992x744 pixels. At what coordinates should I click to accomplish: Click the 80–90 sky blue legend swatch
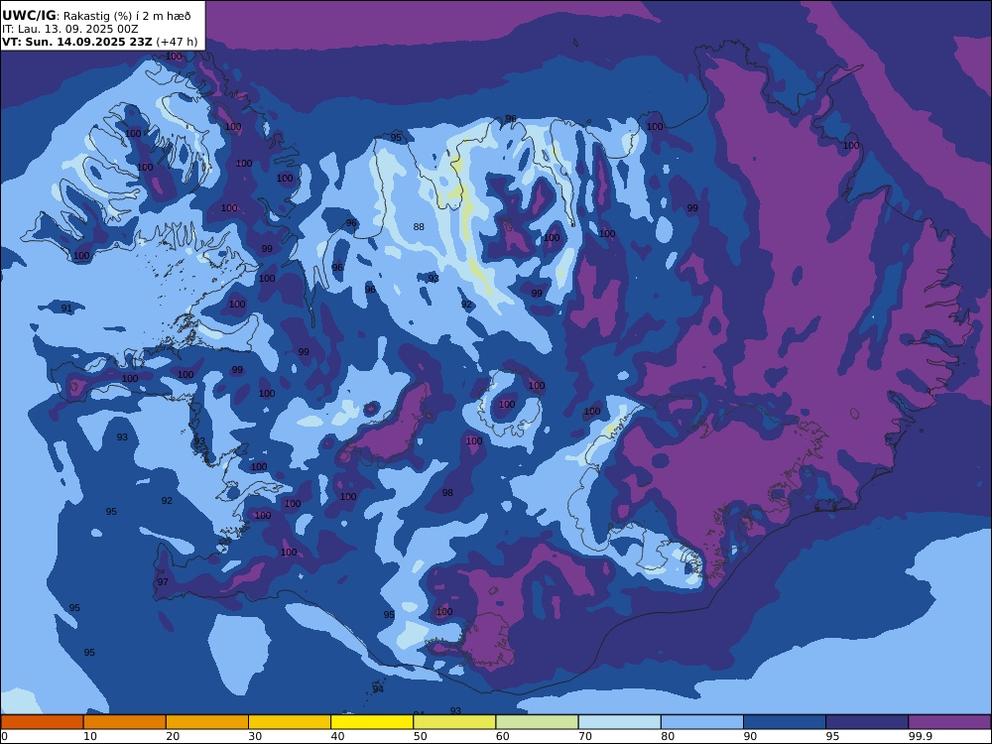pyautogui.click(x=702, y=722)
